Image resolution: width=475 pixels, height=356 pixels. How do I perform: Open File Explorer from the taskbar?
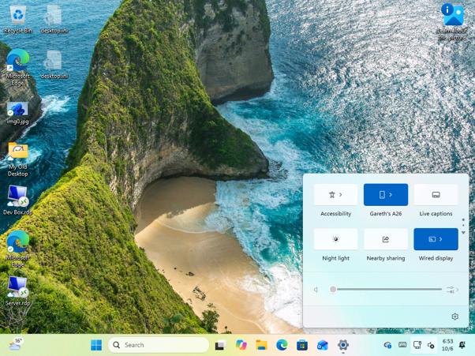[261, 345]
